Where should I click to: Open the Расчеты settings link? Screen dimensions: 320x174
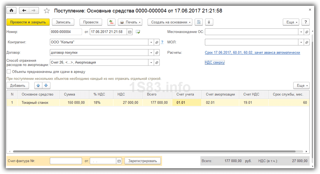coord(252,53)
